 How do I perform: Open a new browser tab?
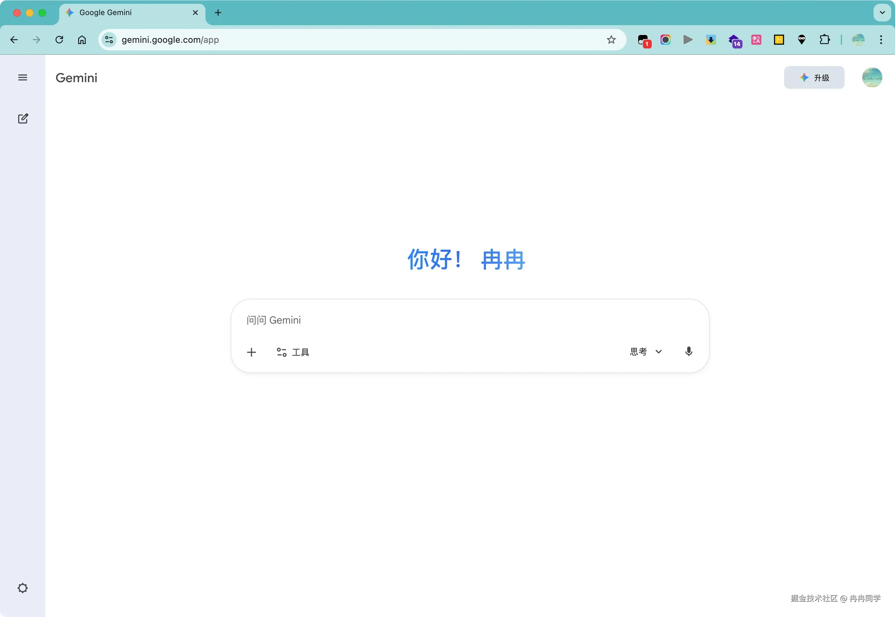pyautogui.click(x=218, y=13)
